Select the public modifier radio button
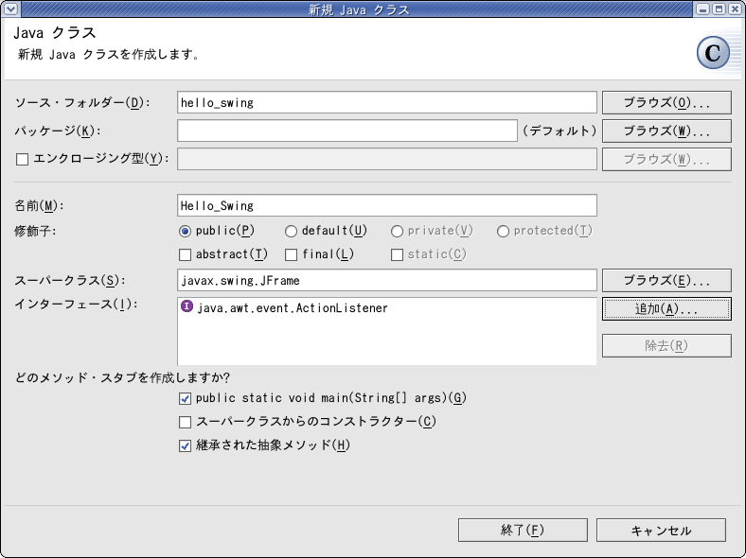The image size is (746, 558). (185, 232)
